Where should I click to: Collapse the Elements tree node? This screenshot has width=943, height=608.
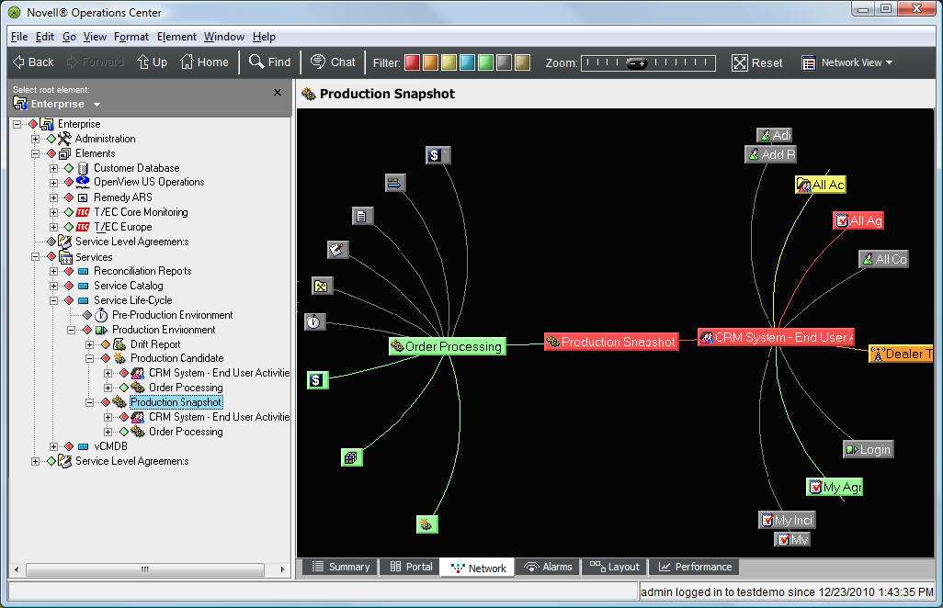click(36, 153)
